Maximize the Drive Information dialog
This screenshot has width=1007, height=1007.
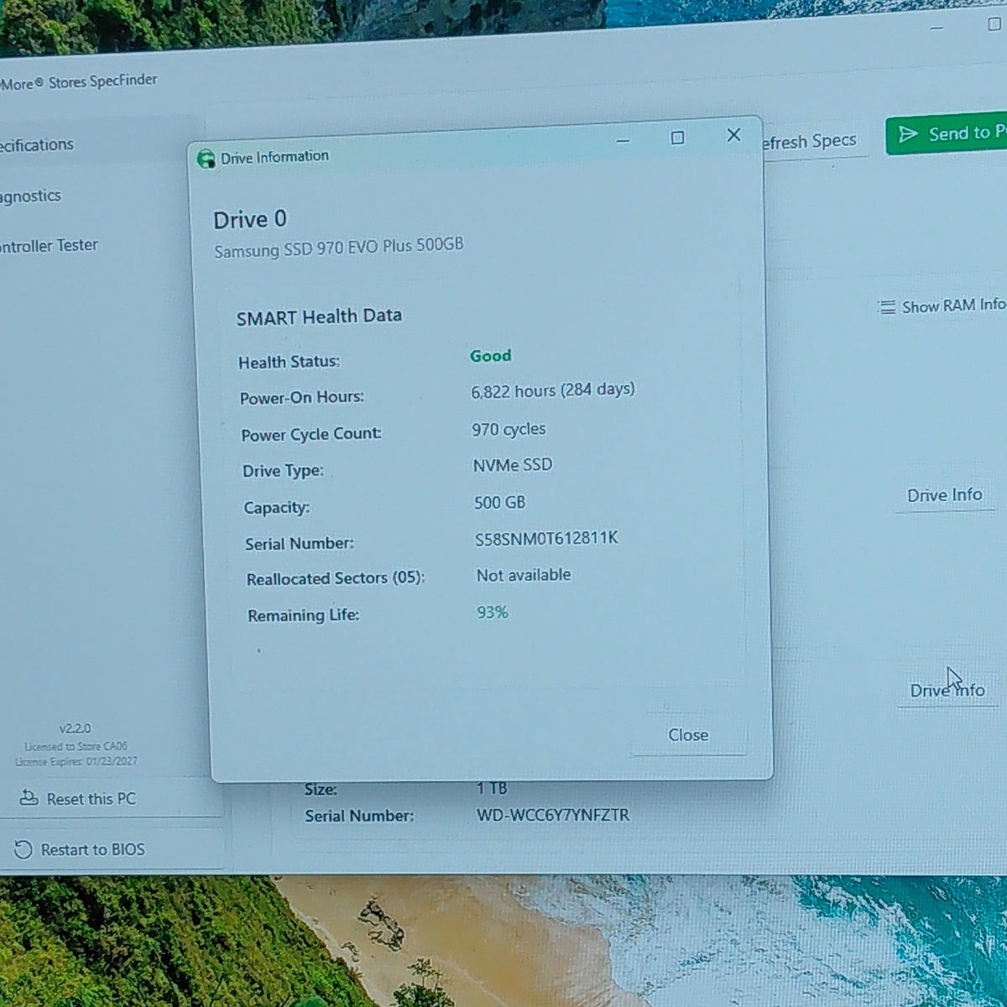pos(678,138)
